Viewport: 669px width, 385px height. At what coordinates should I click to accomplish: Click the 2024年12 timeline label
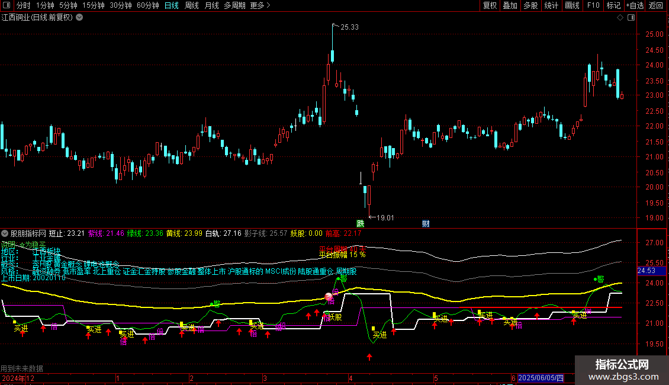tap(18, 378)
